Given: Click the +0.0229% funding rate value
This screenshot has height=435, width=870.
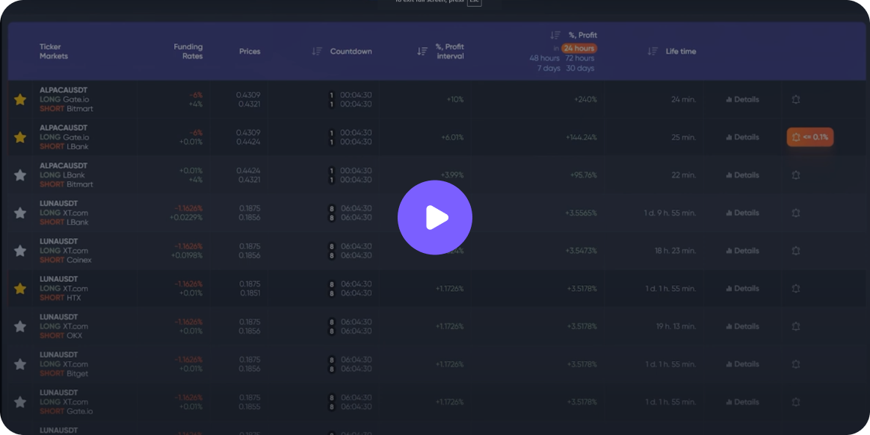Looking at the screenshot, I should (186, 218).
